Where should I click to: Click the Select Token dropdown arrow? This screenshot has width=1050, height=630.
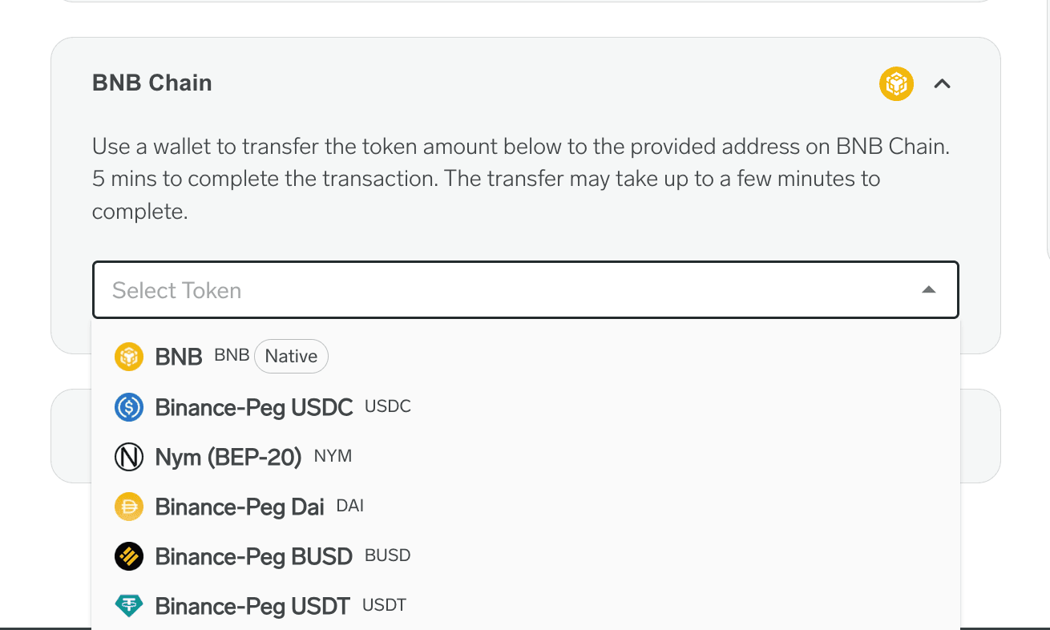coord(929,290)
